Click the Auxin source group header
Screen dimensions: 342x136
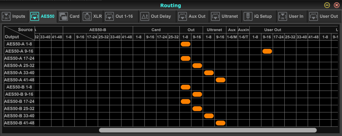244,30
